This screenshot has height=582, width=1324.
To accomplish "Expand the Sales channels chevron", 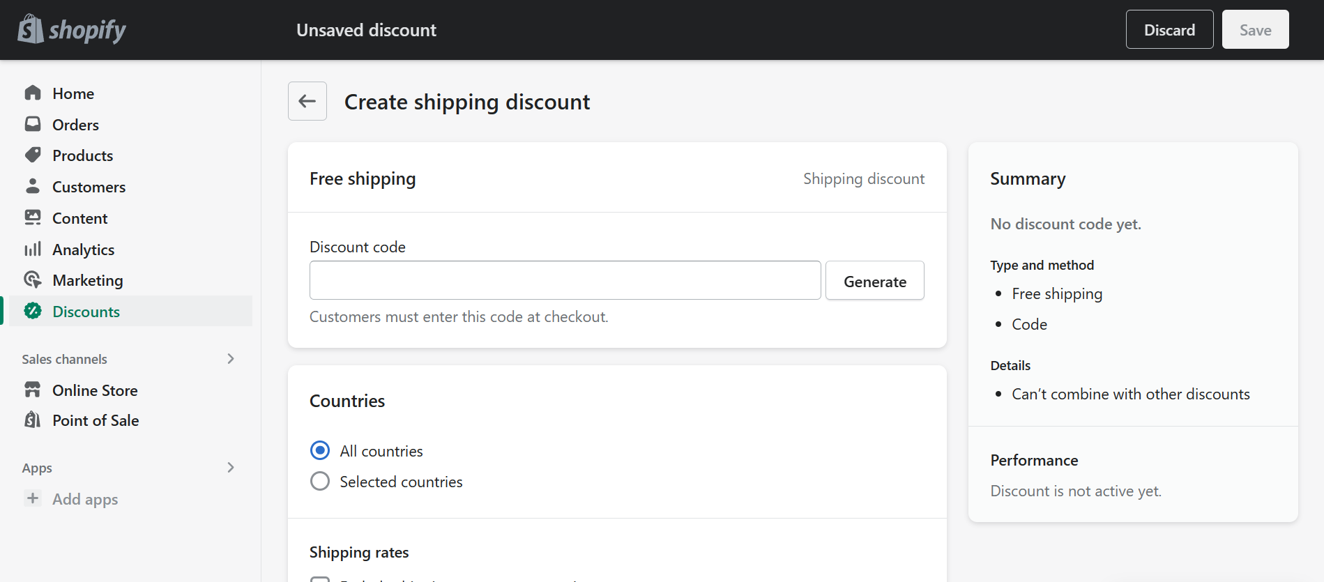I will [231, 358].
